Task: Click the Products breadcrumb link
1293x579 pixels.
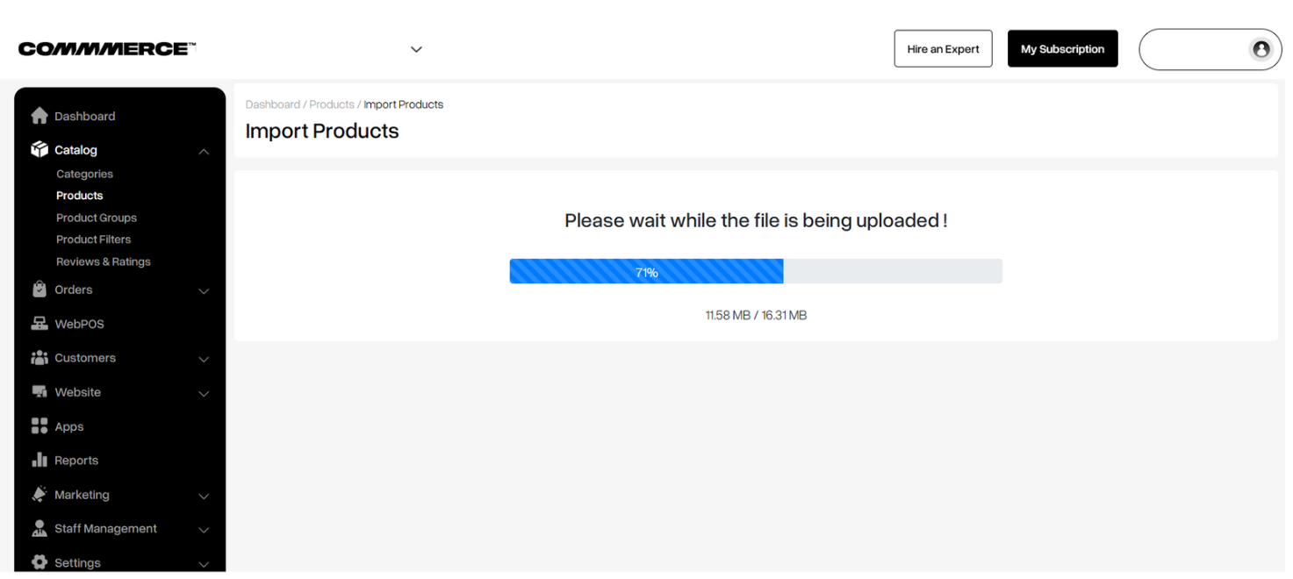Action: click(x=334, y=105)
